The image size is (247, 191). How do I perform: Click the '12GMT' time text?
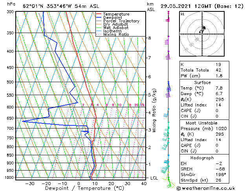point(203,6)
